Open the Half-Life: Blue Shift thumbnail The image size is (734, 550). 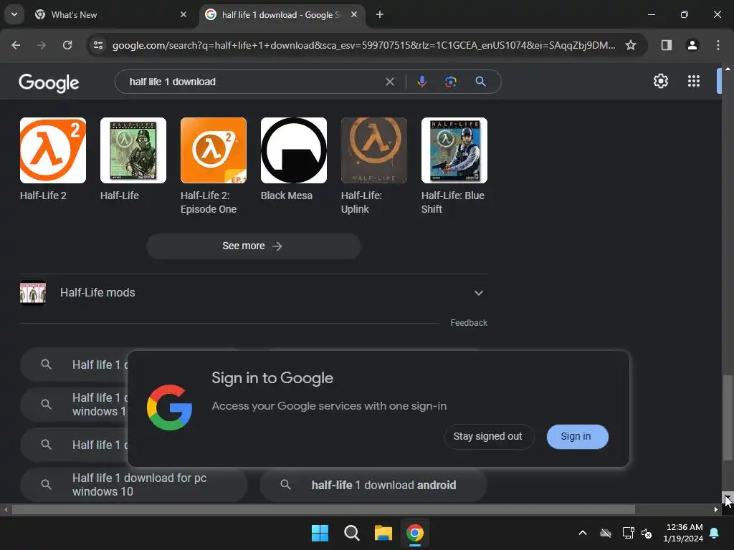[x=454, y=150]
